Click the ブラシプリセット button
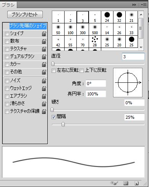 click(x=25, y=14)
